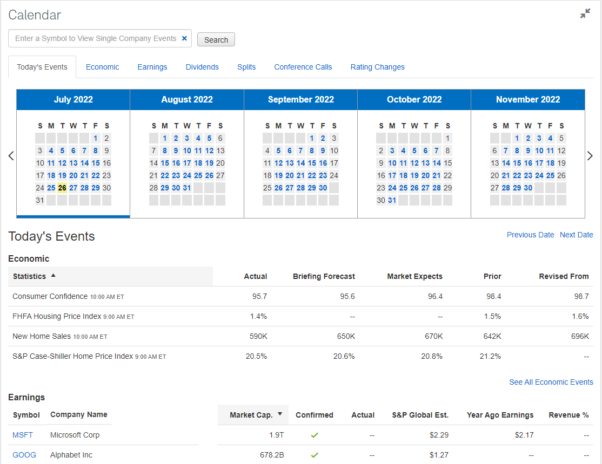The width and height of the screenshot is (602, 464).
Task: Click the Revised From column header
Action: point(564,276)
